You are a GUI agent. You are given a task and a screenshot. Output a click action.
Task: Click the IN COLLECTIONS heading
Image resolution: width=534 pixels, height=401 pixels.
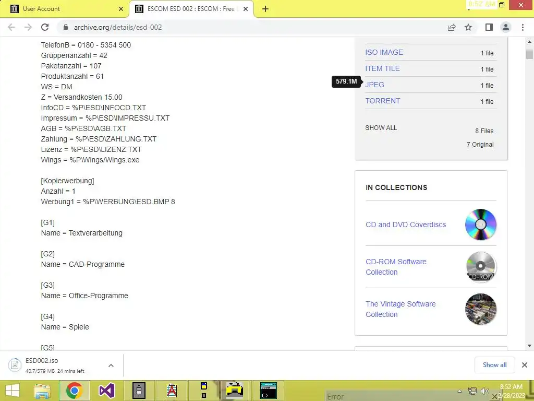tap(396, 187)
